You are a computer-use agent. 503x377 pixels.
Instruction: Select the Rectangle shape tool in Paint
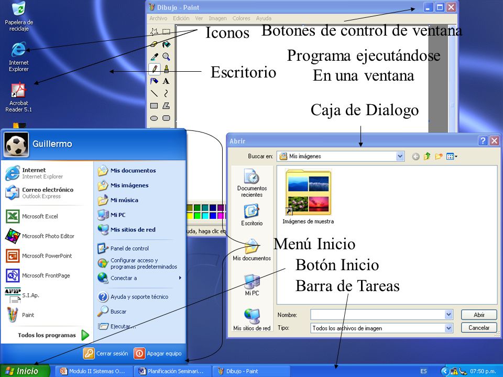[154, 105]
